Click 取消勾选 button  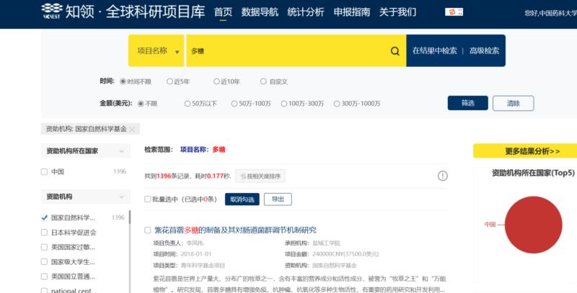point(242,199)
